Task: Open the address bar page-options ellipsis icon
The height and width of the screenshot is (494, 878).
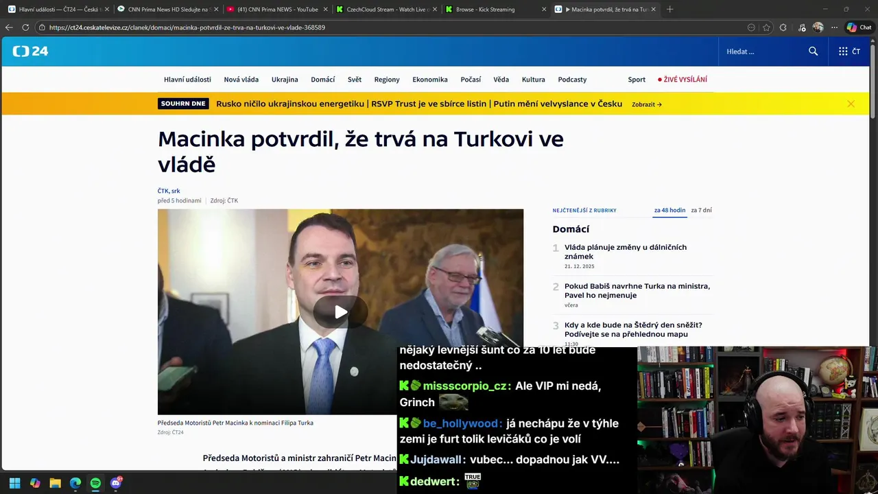Action: pyautogui.click(x=751, y=27)
